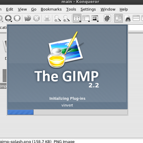143x143 pixels.
Task: Go up one directory level
Action: pos(8,18)
